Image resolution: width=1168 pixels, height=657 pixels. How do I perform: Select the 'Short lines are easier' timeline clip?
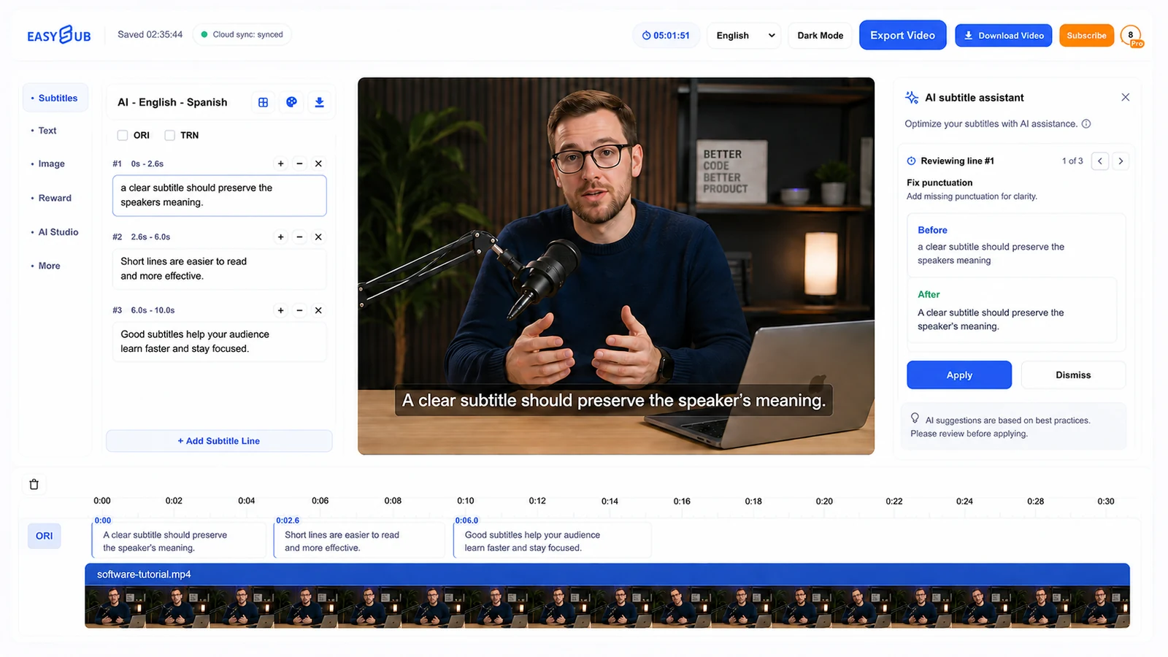358,541
